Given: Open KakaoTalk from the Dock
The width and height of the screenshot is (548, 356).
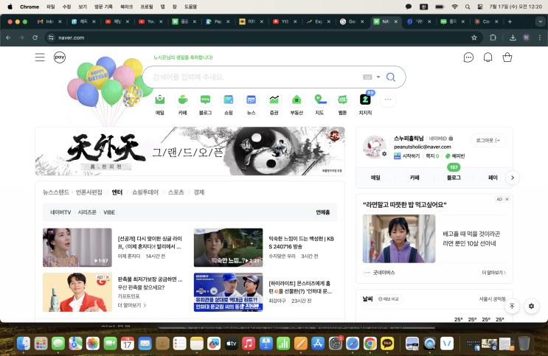Looking at the screenshot, I should click(387, 343).
